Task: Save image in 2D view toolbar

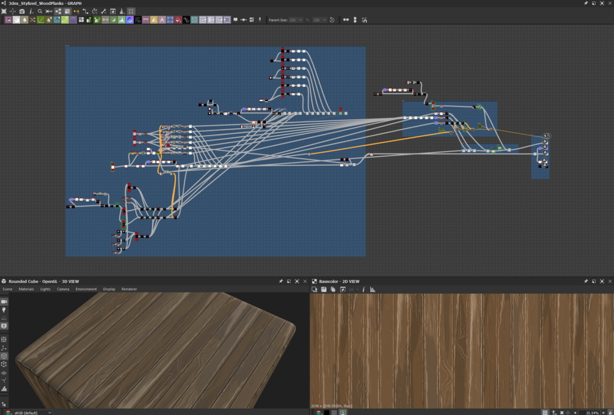Action: tap(324, 290)
